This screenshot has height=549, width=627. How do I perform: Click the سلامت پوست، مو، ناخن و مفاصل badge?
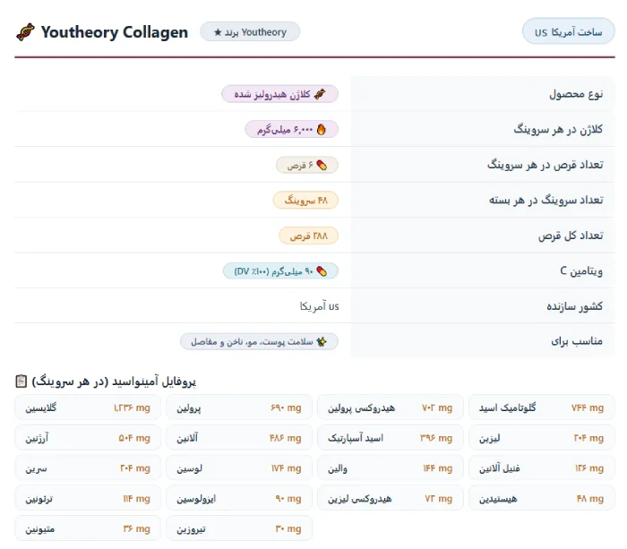tap(259, 342)
